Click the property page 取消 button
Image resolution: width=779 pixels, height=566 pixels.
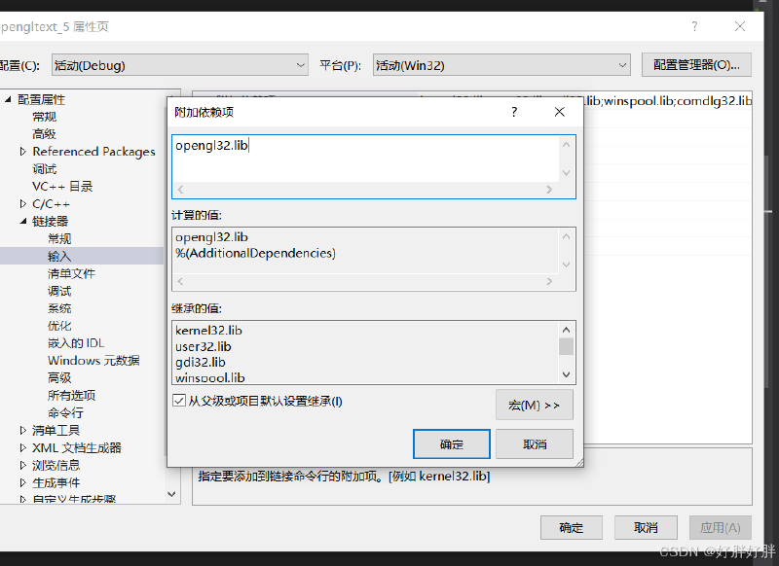[x=646, y=527]
